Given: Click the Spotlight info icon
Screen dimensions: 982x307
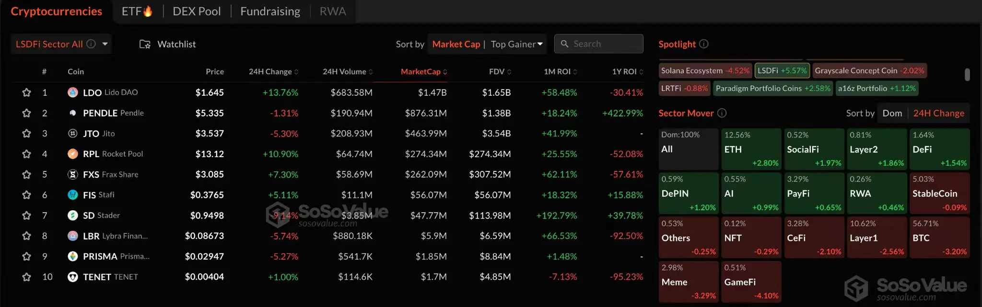Looking at the screenshot, I should [x=703, y=44].
